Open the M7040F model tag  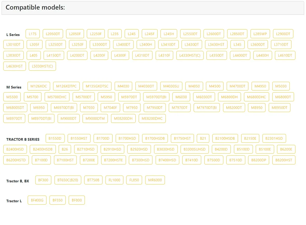(x=110, y=108)
